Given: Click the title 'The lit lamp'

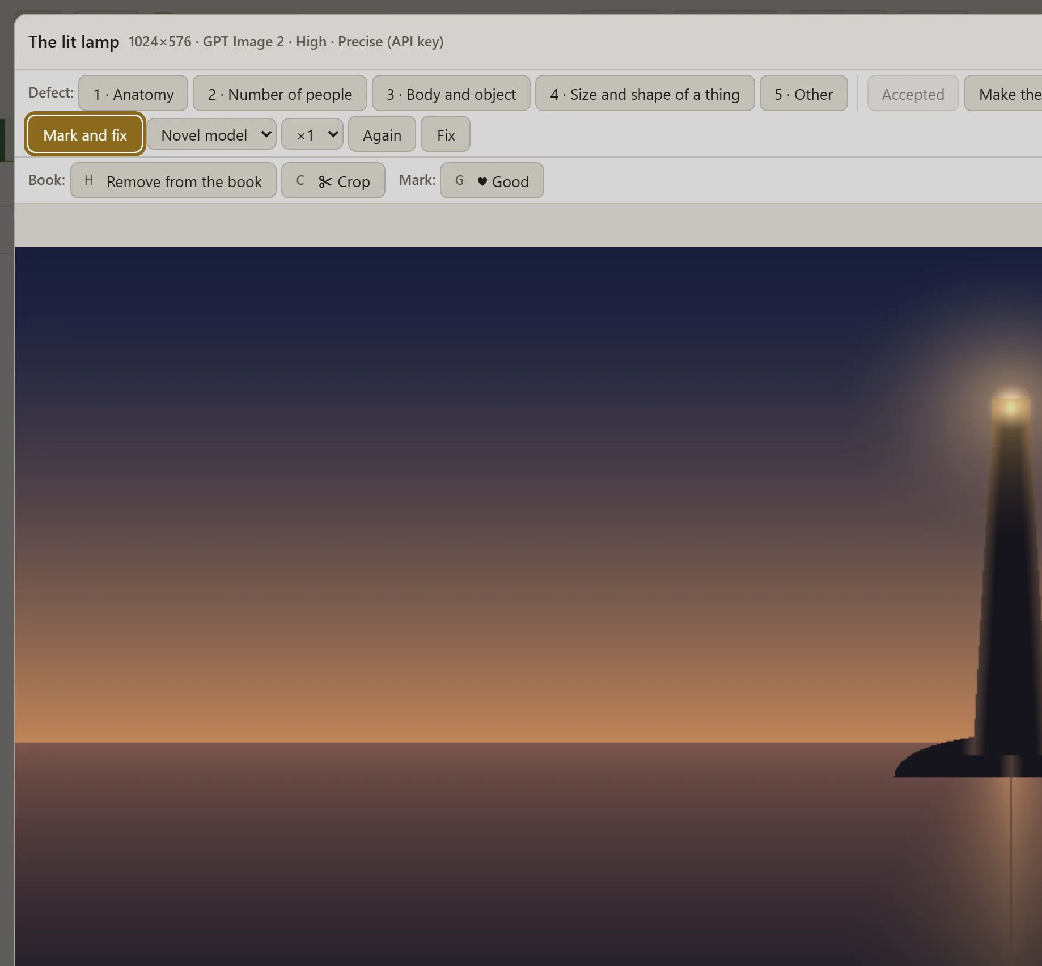Looking at the screenshot, I should (74, 41).
